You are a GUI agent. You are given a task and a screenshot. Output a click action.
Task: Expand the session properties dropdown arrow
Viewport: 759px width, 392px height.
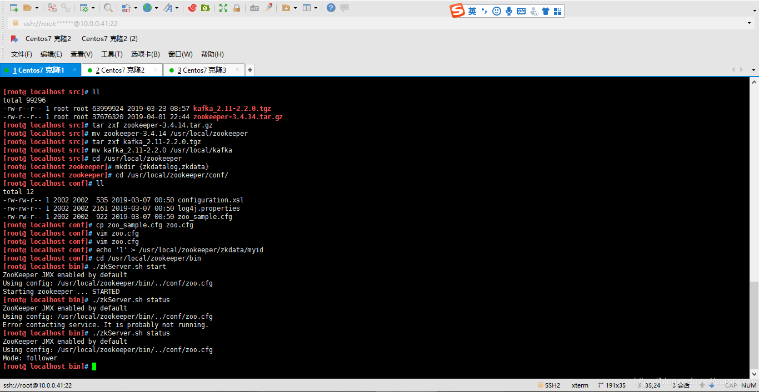pos(93,8)
